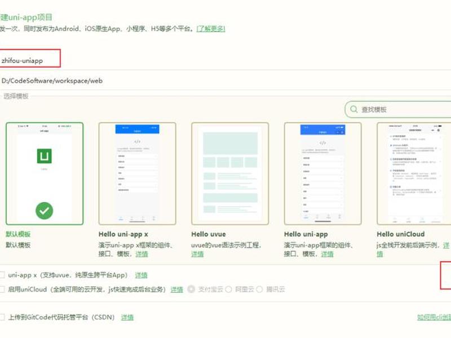Select the default template thumbnail
Image resolution: width=451 pixels, height=338 pixels.
45,174
